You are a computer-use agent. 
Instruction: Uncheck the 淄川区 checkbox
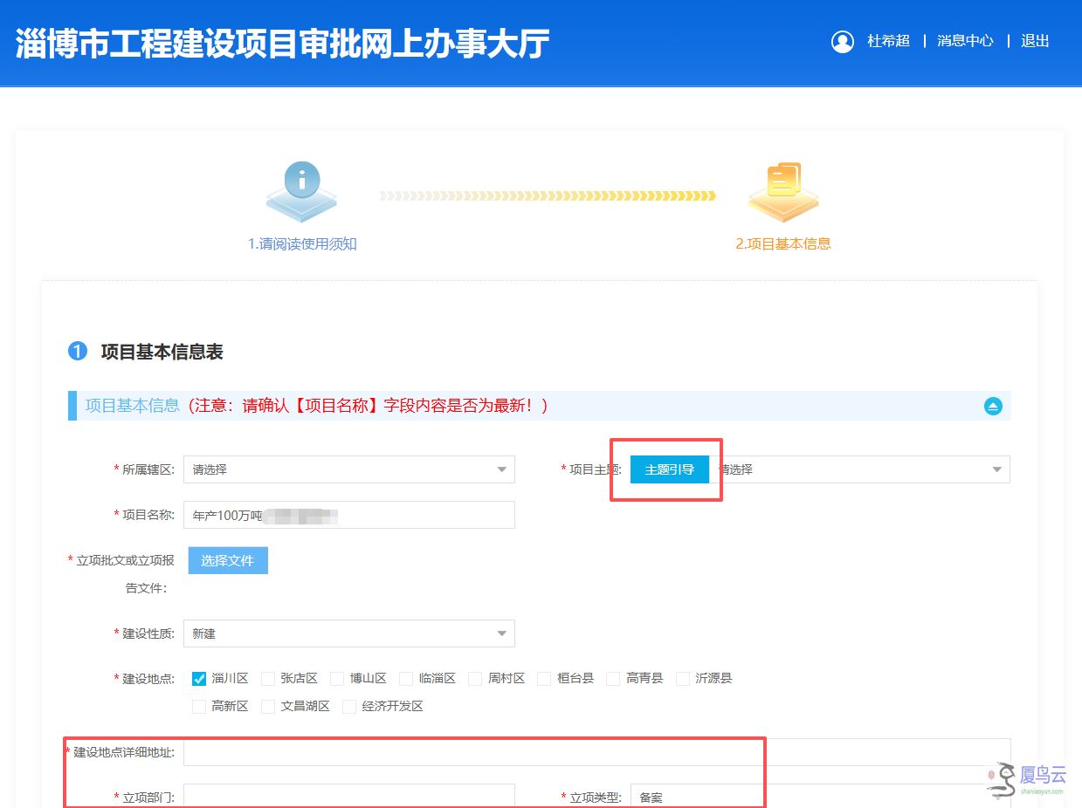199,679
